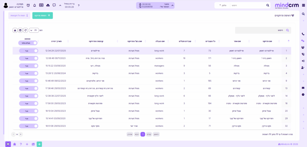Open the settings gears sidebar icon
This screenshot has height=147, width=307.
point(303,40)
